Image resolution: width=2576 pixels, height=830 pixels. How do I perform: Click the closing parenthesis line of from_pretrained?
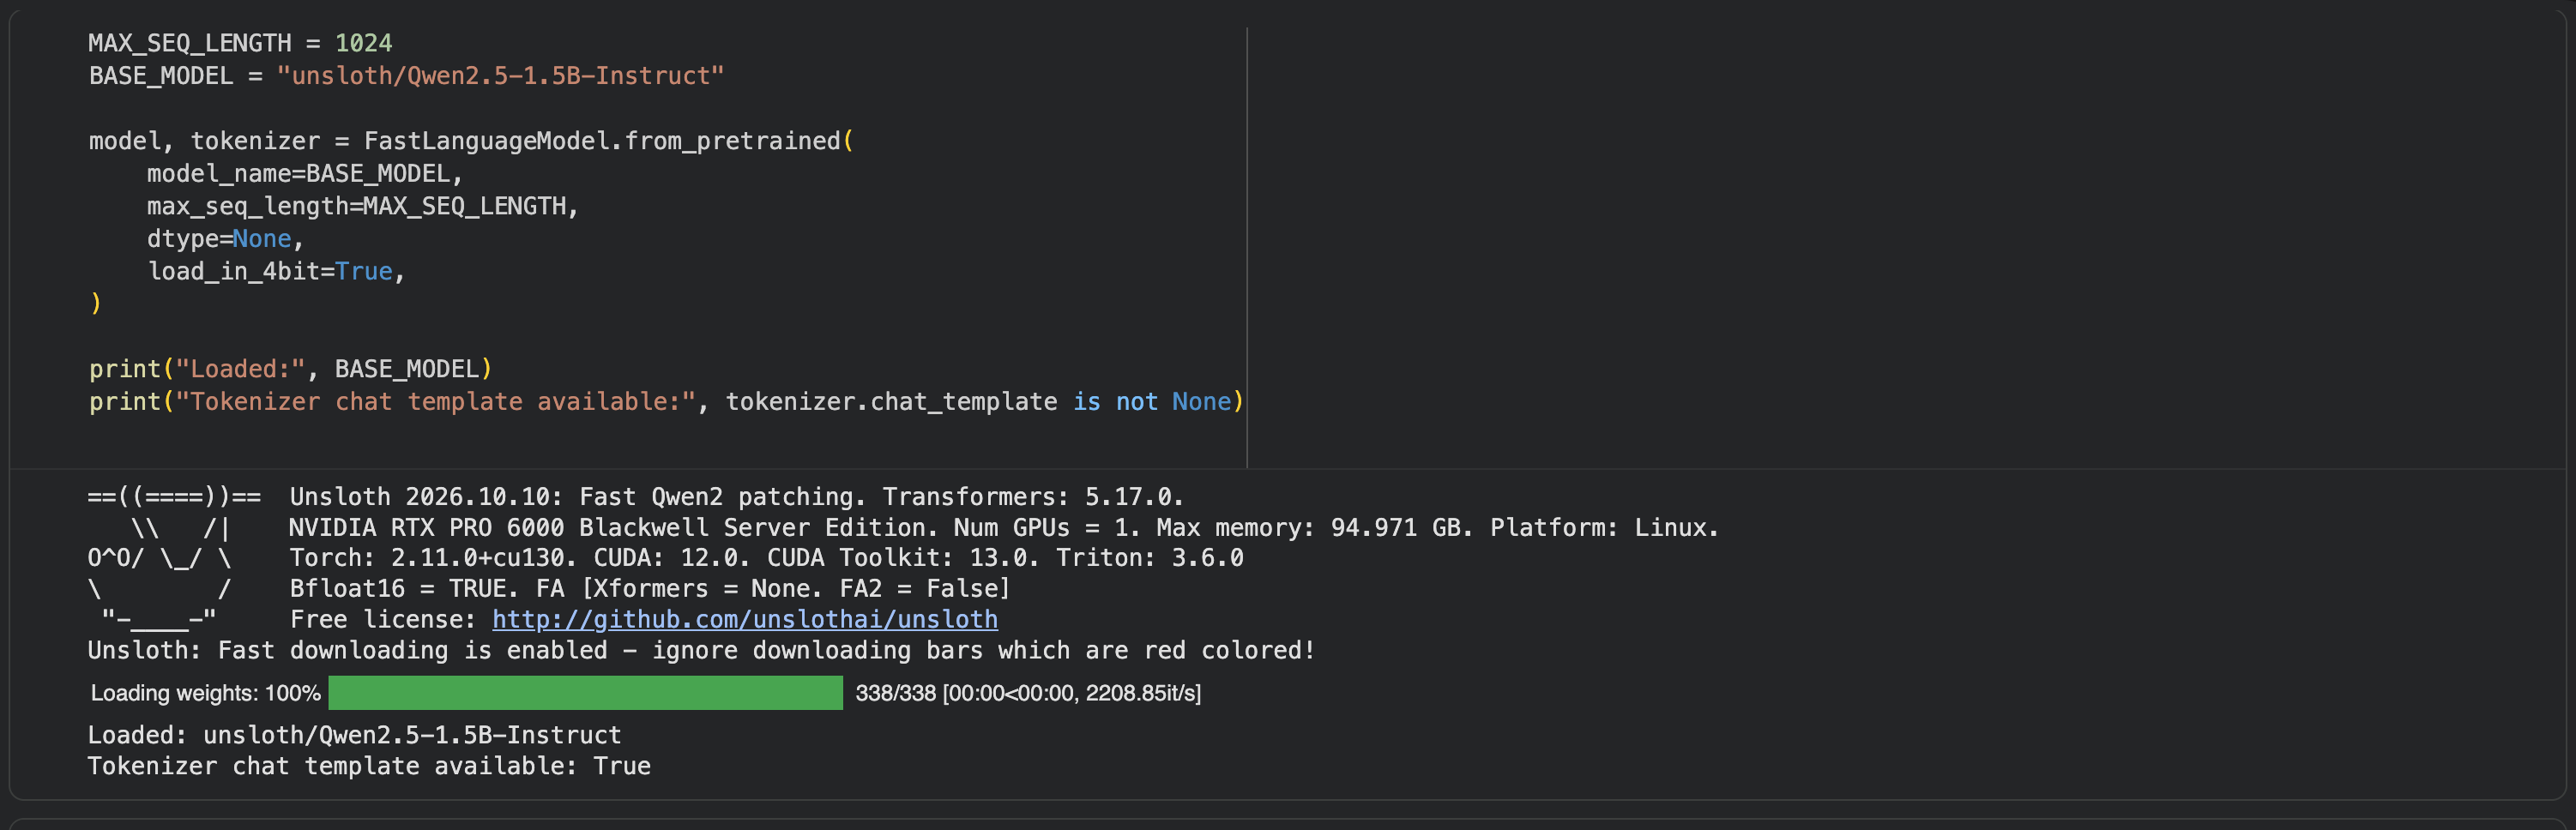95,304
